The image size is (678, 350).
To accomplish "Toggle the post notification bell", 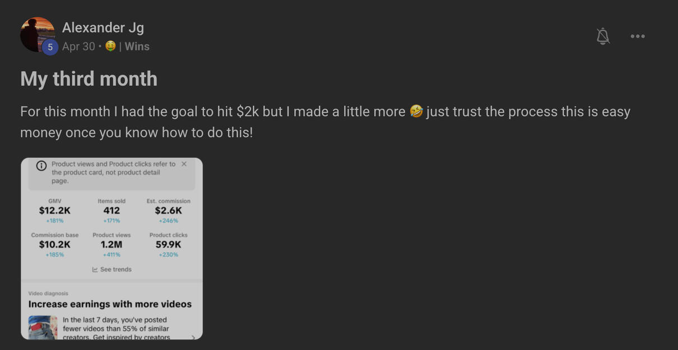I will pos(603,36).
